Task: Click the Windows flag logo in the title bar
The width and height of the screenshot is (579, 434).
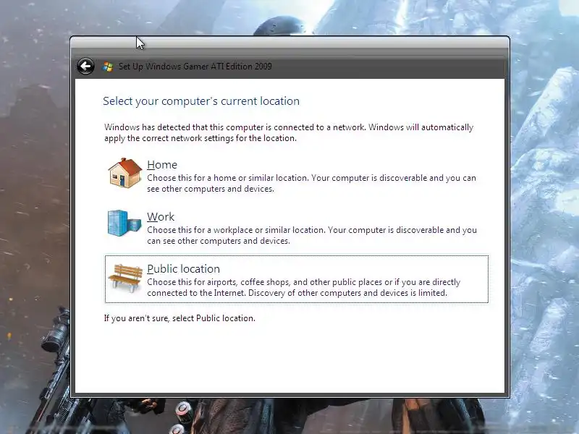Action: (107, 67)
